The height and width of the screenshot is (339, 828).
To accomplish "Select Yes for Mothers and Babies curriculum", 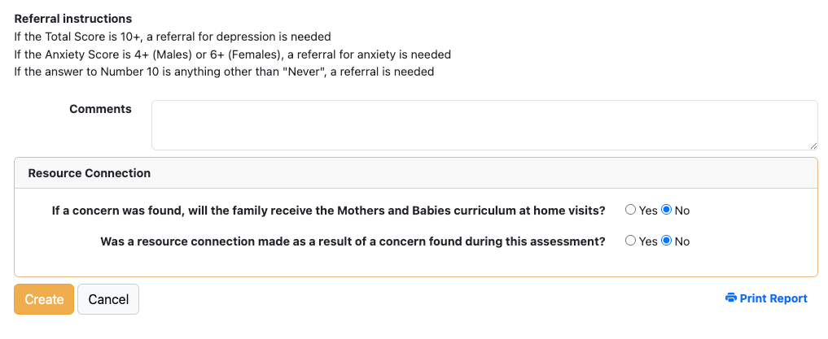I will tap(630, 210).
